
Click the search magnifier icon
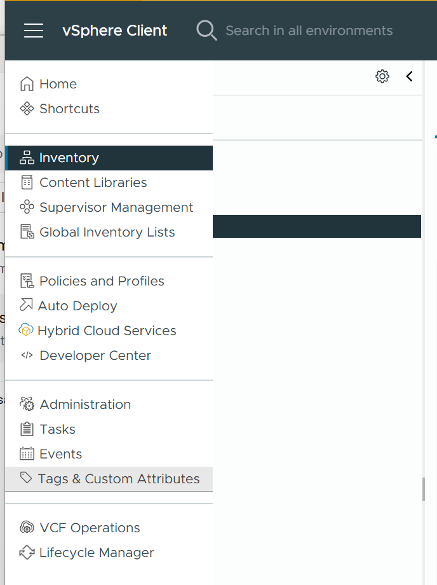point(207,31)
